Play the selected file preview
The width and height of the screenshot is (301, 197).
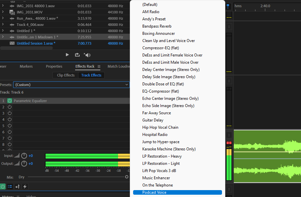pos(67,55)
